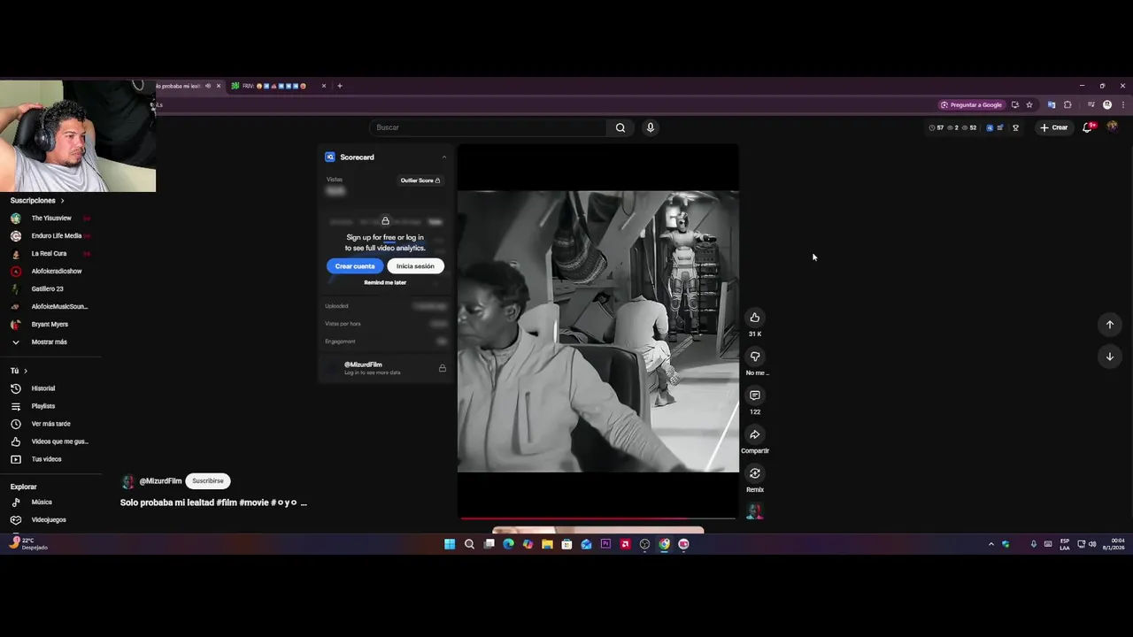Open the Remix option icon
Viewport: 1133px width, 637px height.
click(755, 473)
